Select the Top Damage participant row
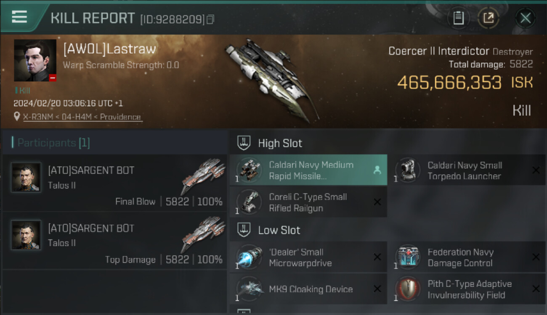This screenshot has height=315, width=547. coord(114,241)
